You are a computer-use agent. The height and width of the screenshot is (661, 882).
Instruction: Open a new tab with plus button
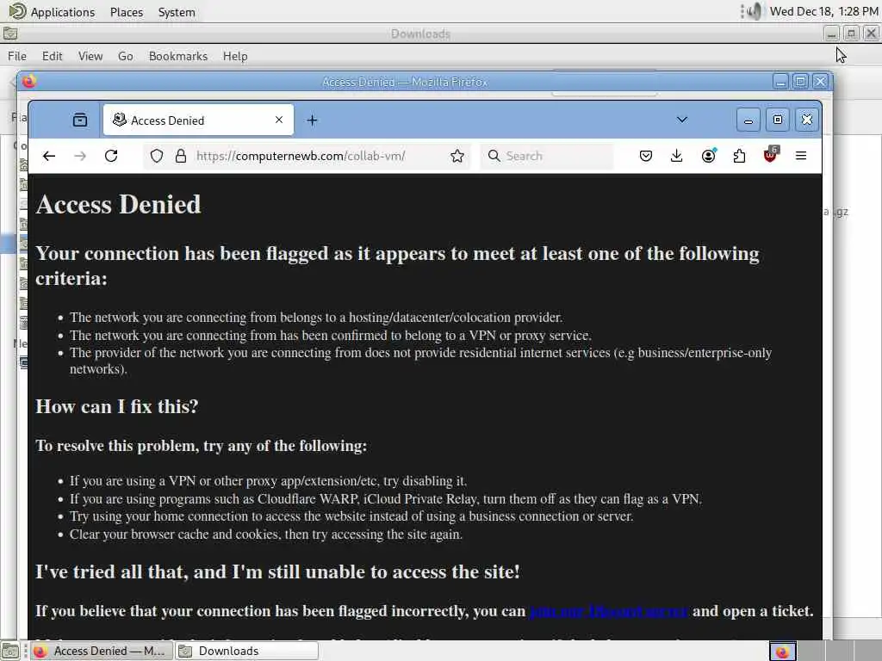pyautogui.click(x=312, y=120)
